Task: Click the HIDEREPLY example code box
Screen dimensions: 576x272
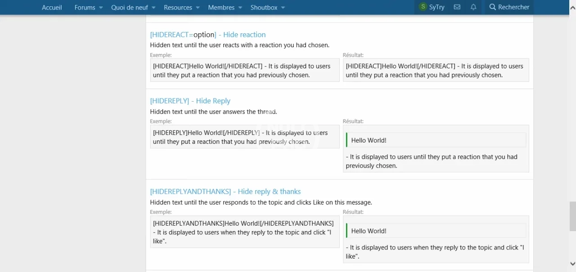Action: click(244, 137)
